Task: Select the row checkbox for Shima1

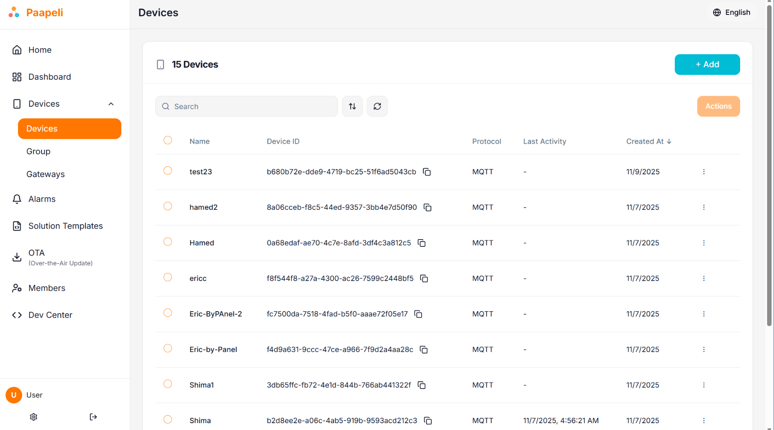Action: (168, 384)
